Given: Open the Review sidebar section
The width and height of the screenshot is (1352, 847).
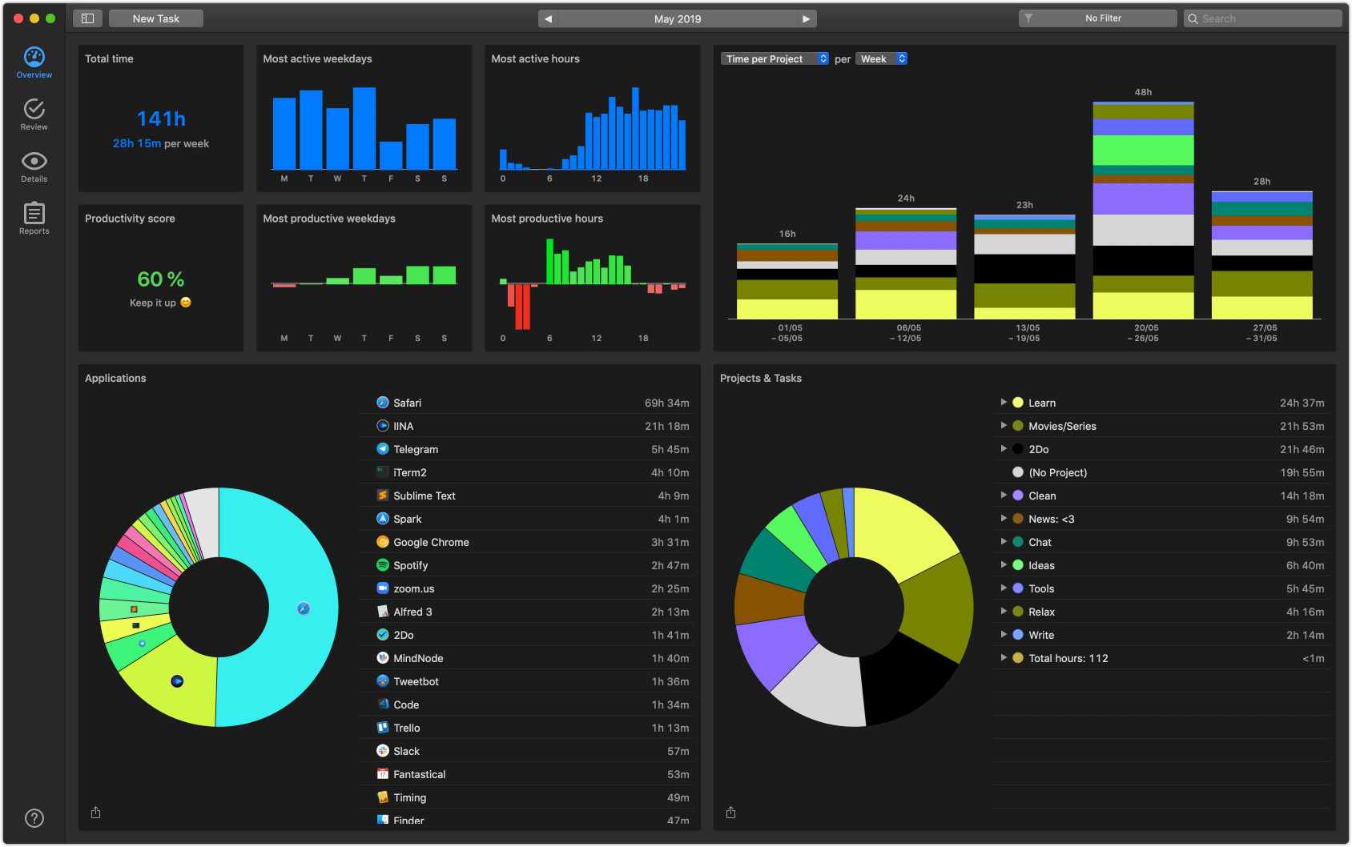Looking at the screenshot, I should tap(34, 114).
